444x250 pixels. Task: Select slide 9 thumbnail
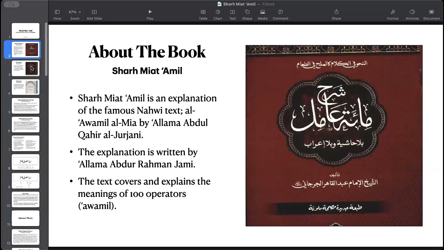[26, 181]
